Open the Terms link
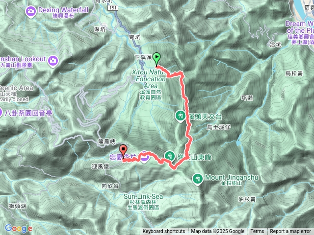The width and height of the screenshot is (314, 235). coord(257,232)
